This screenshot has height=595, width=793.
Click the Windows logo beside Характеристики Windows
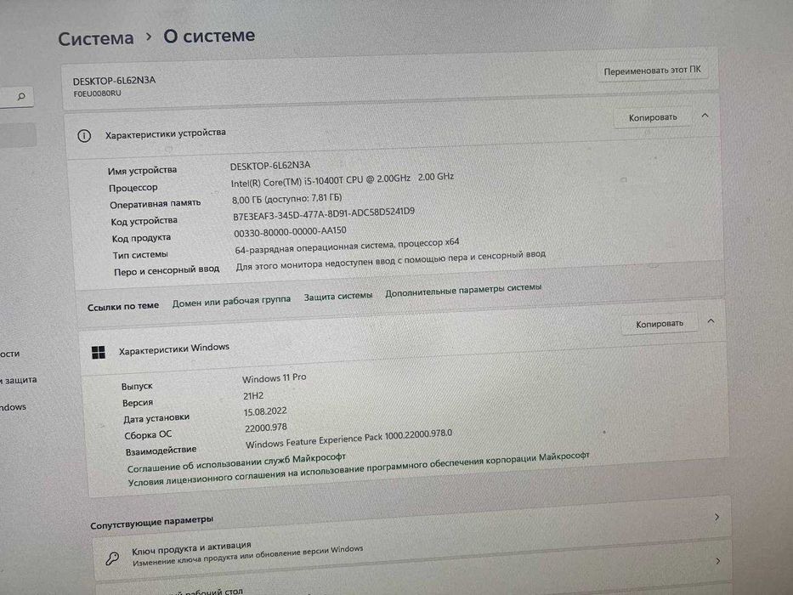pos(99,352)
